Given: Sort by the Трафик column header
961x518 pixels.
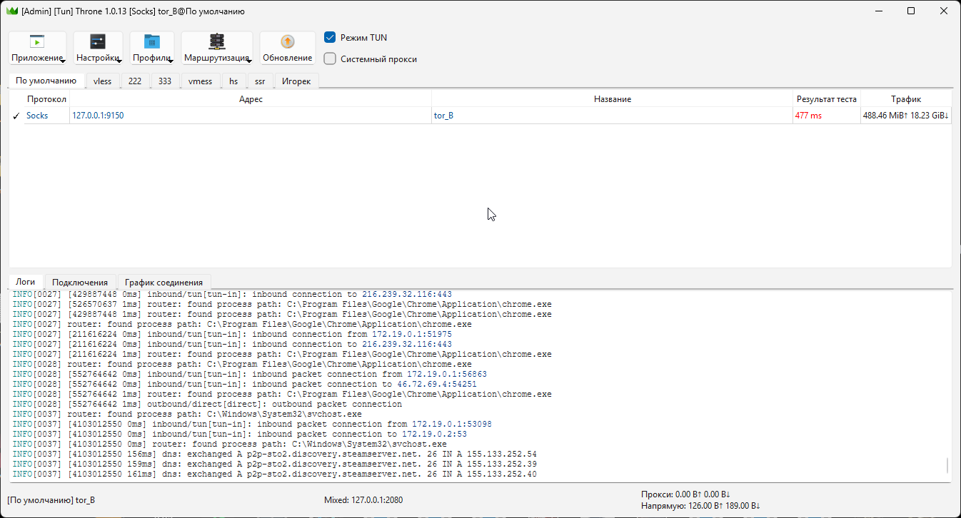Looking at the screenshot, I should click(x=906, y=99).
